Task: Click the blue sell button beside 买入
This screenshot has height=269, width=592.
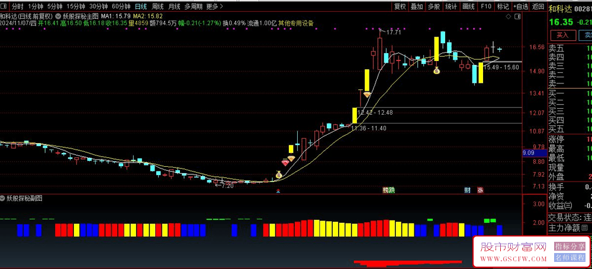Action: pos(586,35)
